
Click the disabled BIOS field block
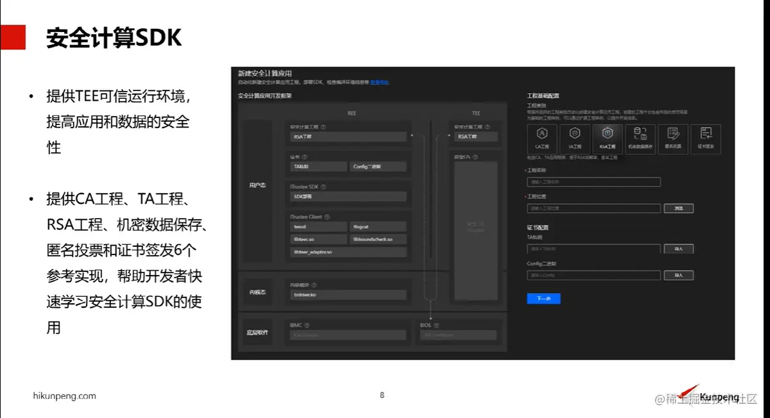[x=458, y=335]
